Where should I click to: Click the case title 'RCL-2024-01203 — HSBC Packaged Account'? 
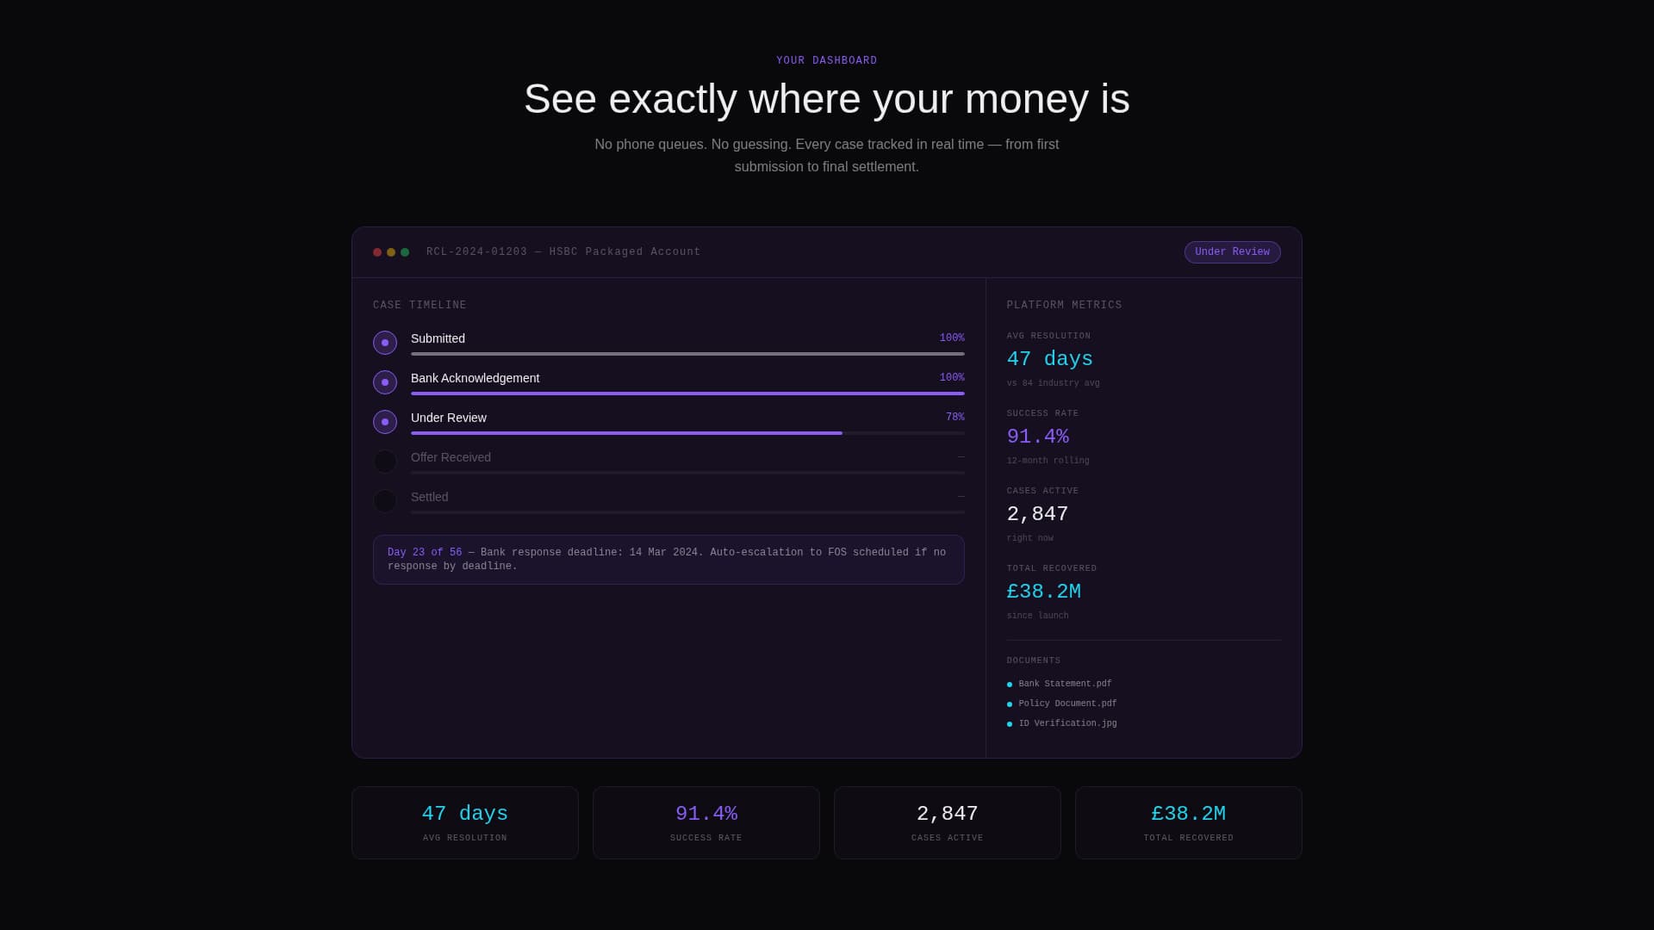pyautogui.click(x=563, y=252)
